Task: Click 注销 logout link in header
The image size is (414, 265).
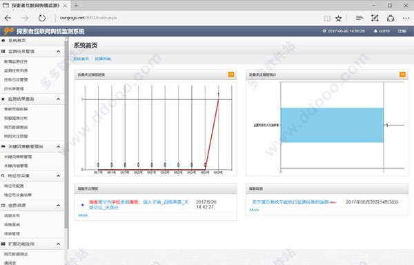Action: click(x=402, y=31)
